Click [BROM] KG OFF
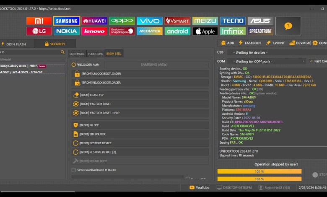Image resolution: width=327 pixels, height=197 pixels. (x=140, y=125)
